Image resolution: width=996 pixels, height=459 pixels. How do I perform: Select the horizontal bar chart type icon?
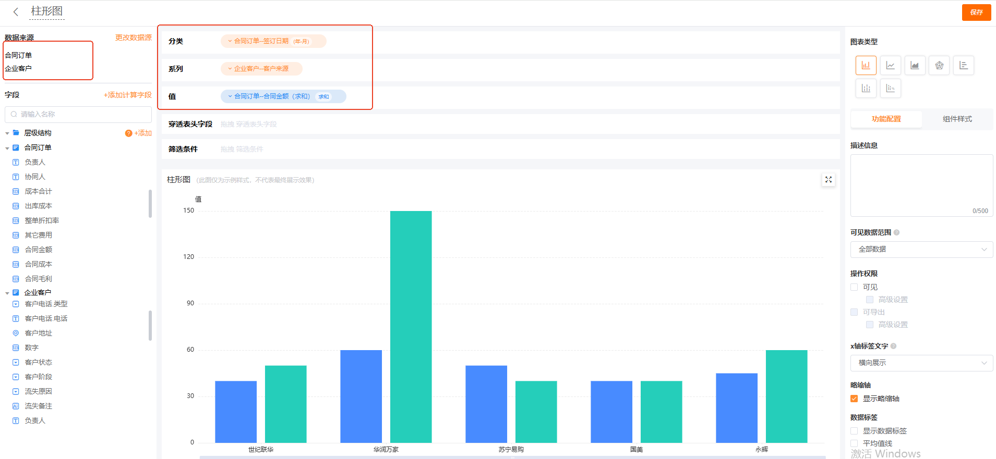click(x=964, y=66)
